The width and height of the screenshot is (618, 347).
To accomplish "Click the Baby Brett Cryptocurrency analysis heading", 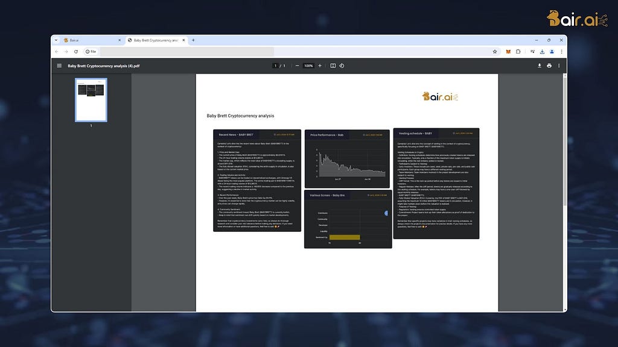I will pos(240,116).
